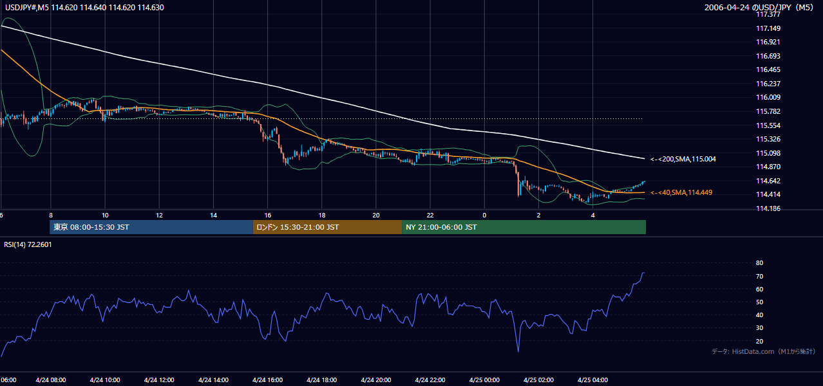Click the 4/24 10:00 bottom time label
The height and width of the screenshot is (386, 823).
tap(105, 380)
